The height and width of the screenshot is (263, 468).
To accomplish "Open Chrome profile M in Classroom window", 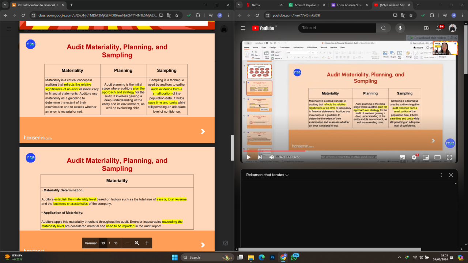I will click(x=220, y=15).
